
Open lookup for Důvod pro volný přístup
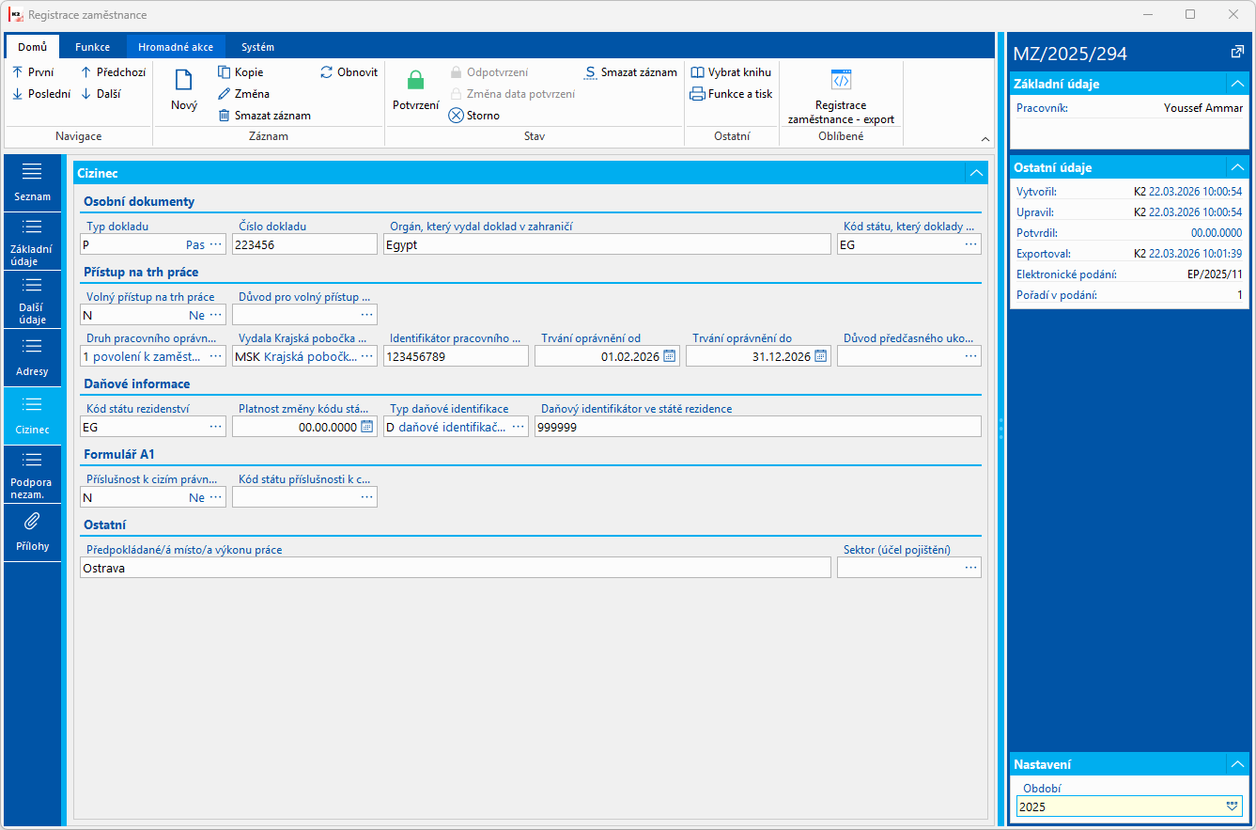pos(367,315)
